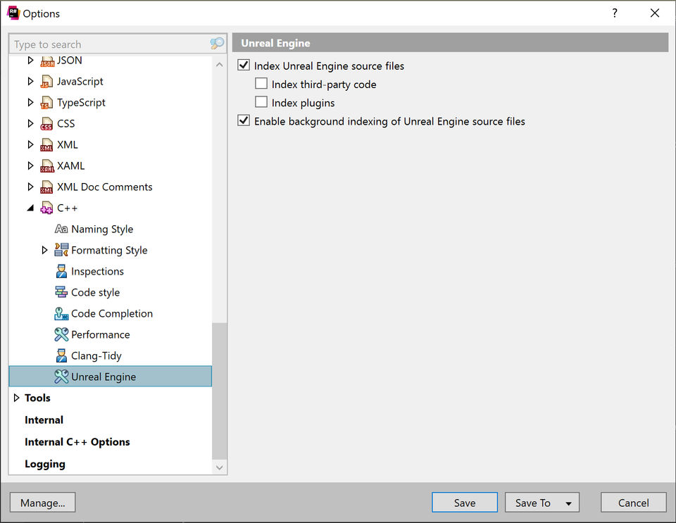Click the C++ language icon
This screenshot has height=523, width=676.
coord(46,208)
